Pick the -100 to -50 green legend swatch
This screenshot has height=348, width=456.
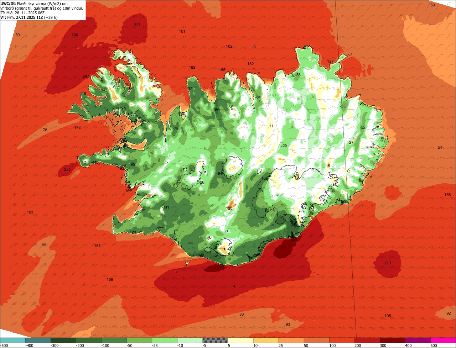click(114, 341)
